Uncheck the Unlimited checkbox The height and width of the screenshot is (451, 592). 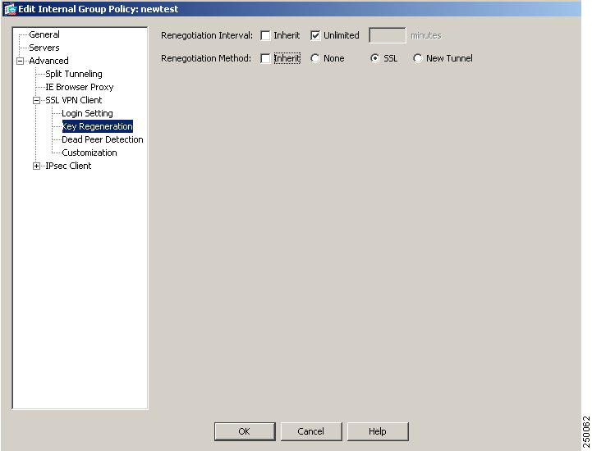pyautogui.click(x=315, y=36)
